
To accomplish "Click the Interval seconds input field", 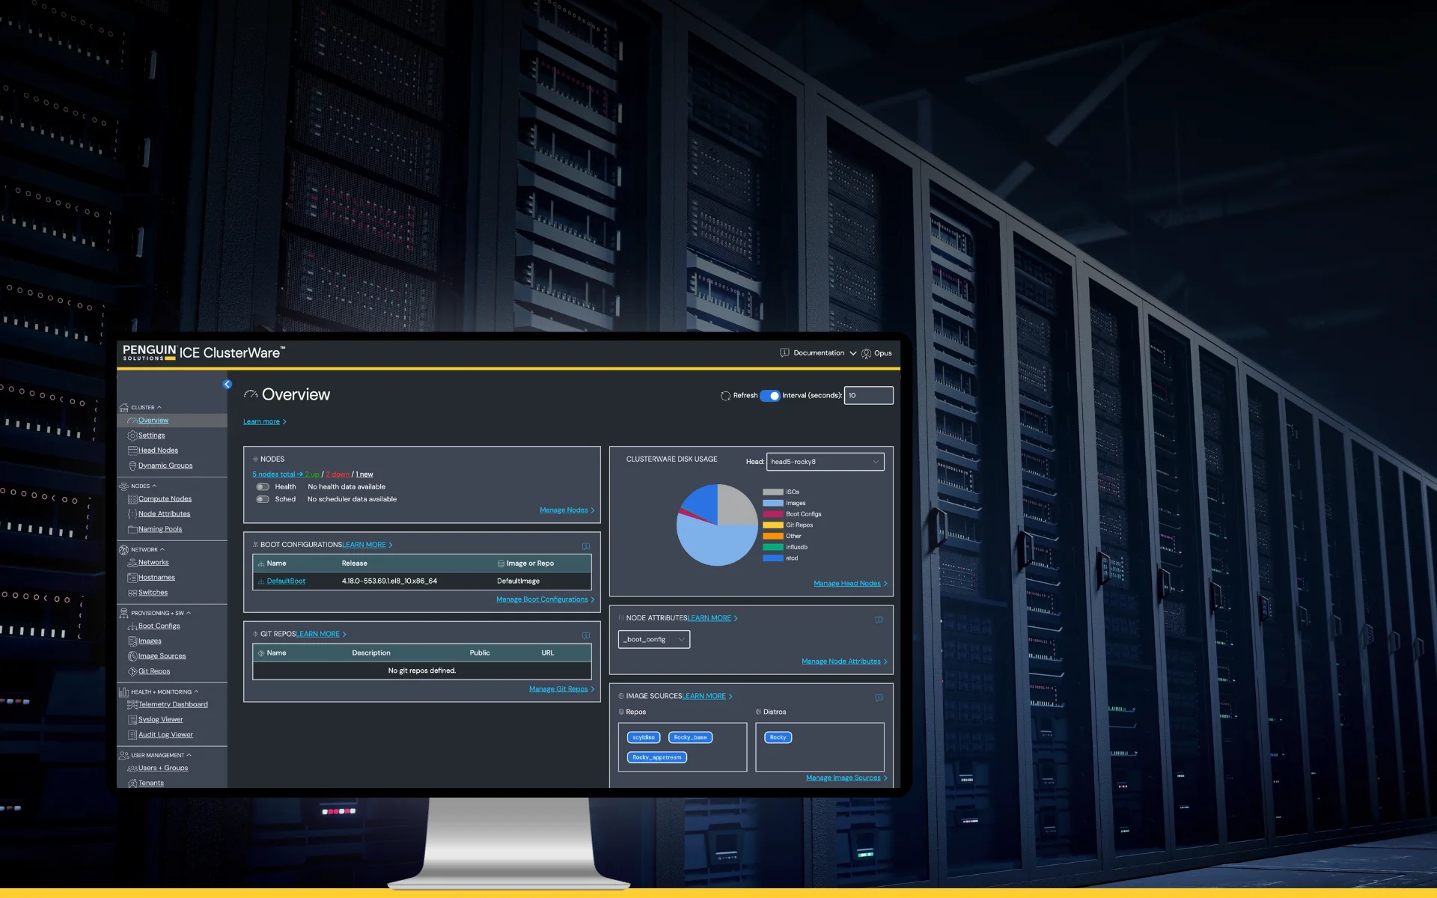I will [868, 395].
